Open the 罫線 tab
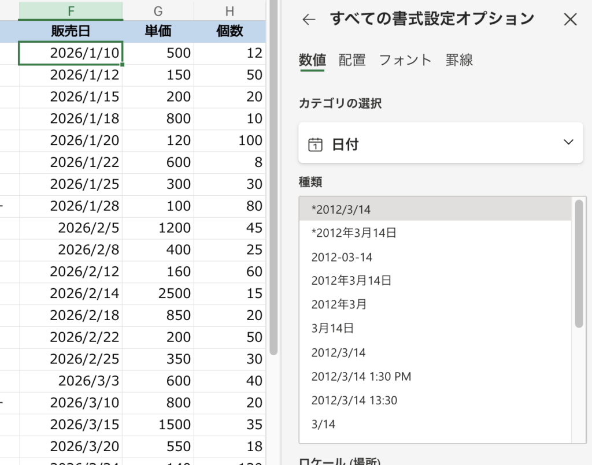The image size is (592, 465). (x=459, y=60)
